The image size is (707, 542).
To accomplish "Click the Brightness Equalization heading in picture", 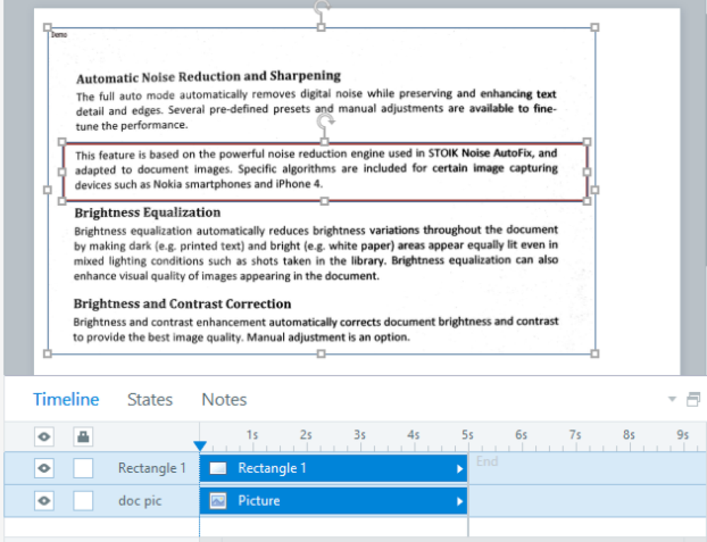I will [147, 212].
